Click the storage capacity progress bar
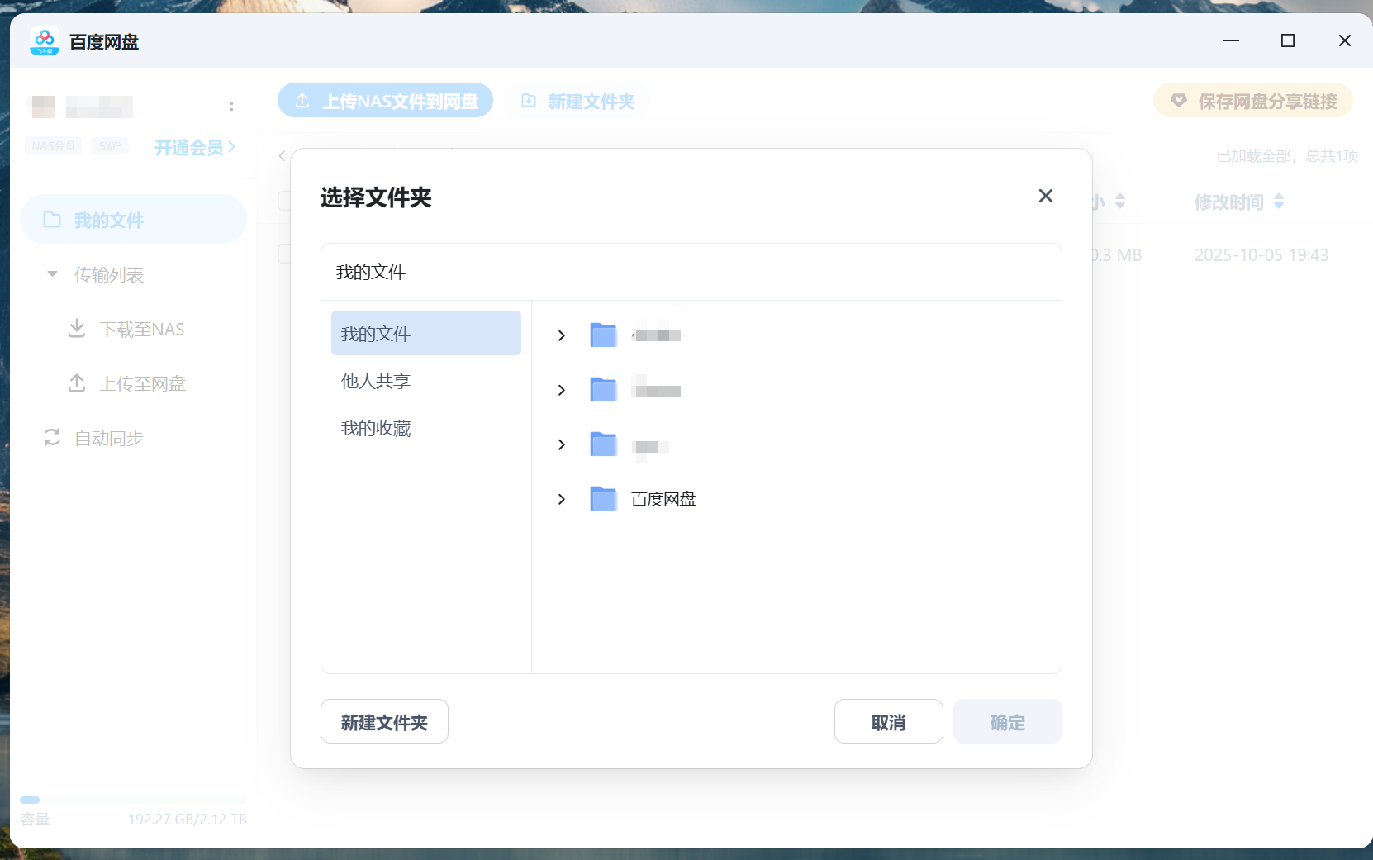Screen dimensions: 1373x860 pos(133,800)
